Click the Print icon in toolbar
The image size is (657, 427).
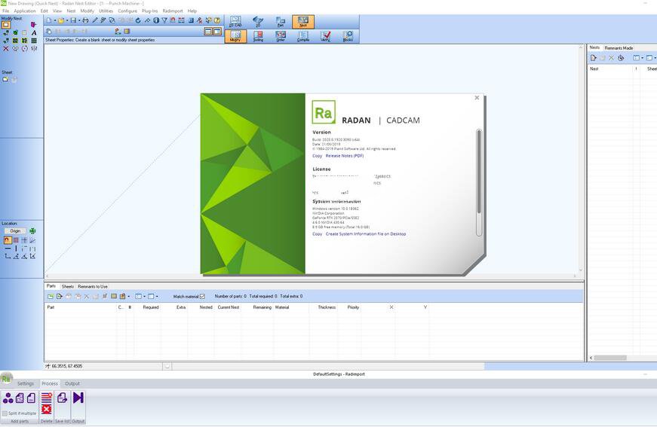[85, 20]
